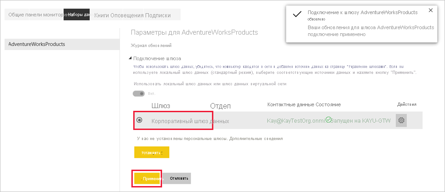
Task: Open Журнал обновлений
Action: coord(151,46)
